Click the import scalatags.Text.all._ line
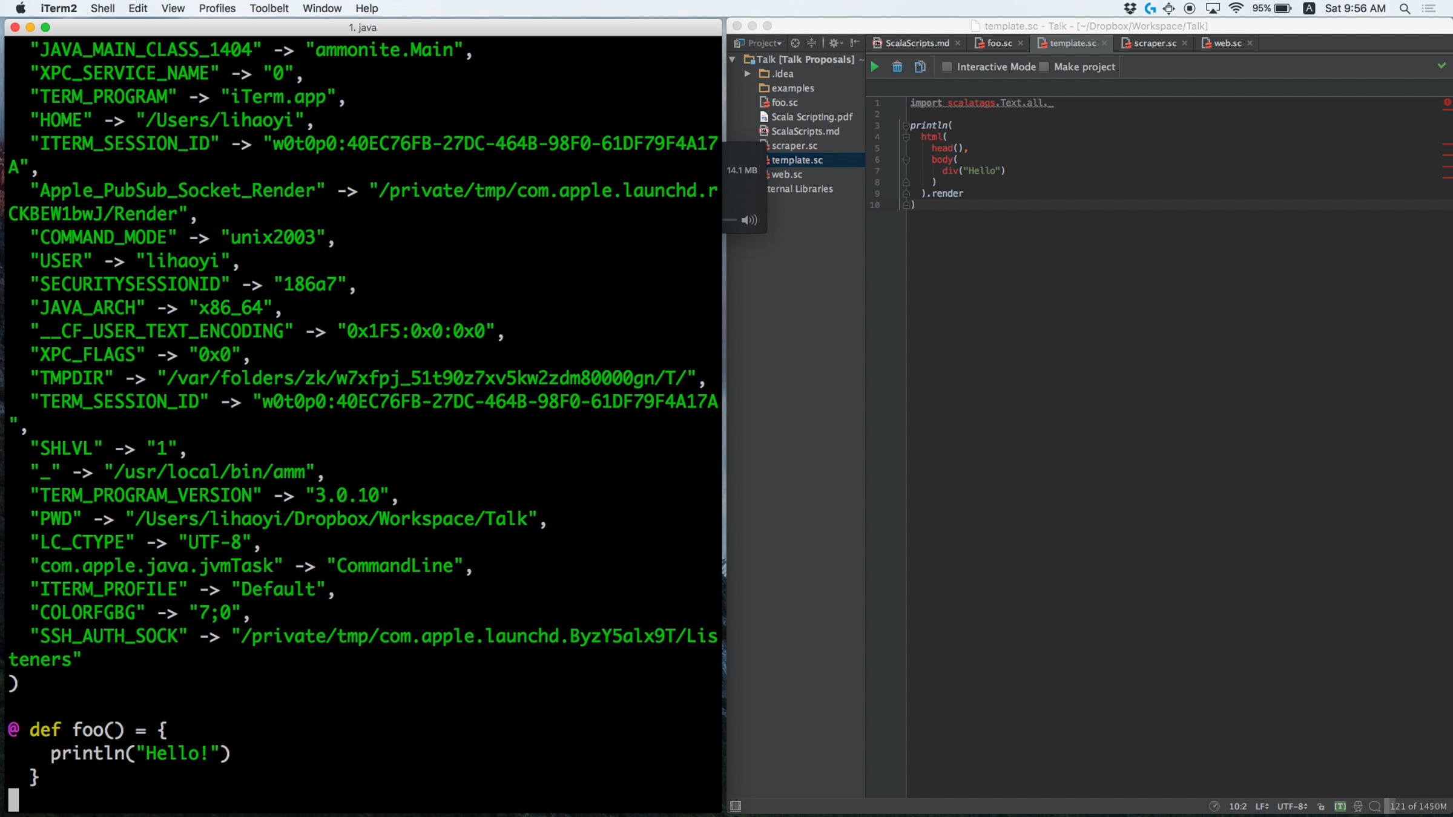The width and height of the screenshot is (1453, 817). tap(981, 103)
